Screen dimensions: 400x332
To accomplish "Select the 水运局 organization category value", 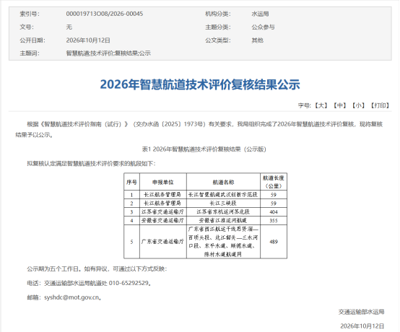I will coord(260,14).
